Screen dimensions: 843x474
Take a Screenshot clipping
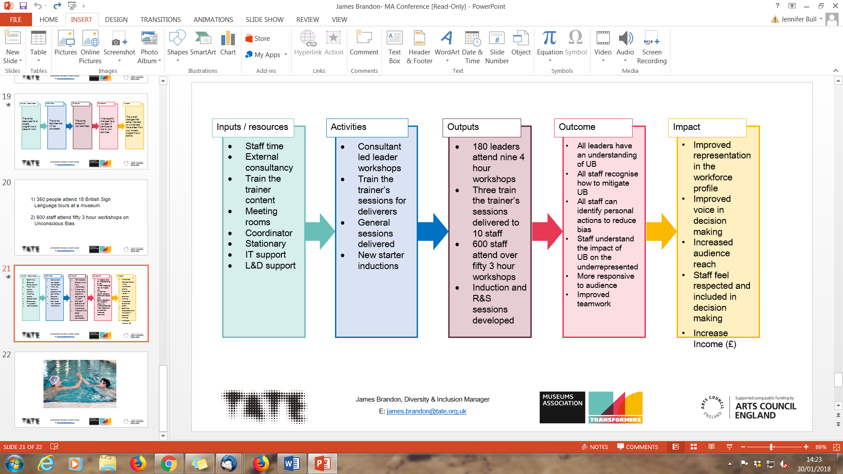click(119, 46)
